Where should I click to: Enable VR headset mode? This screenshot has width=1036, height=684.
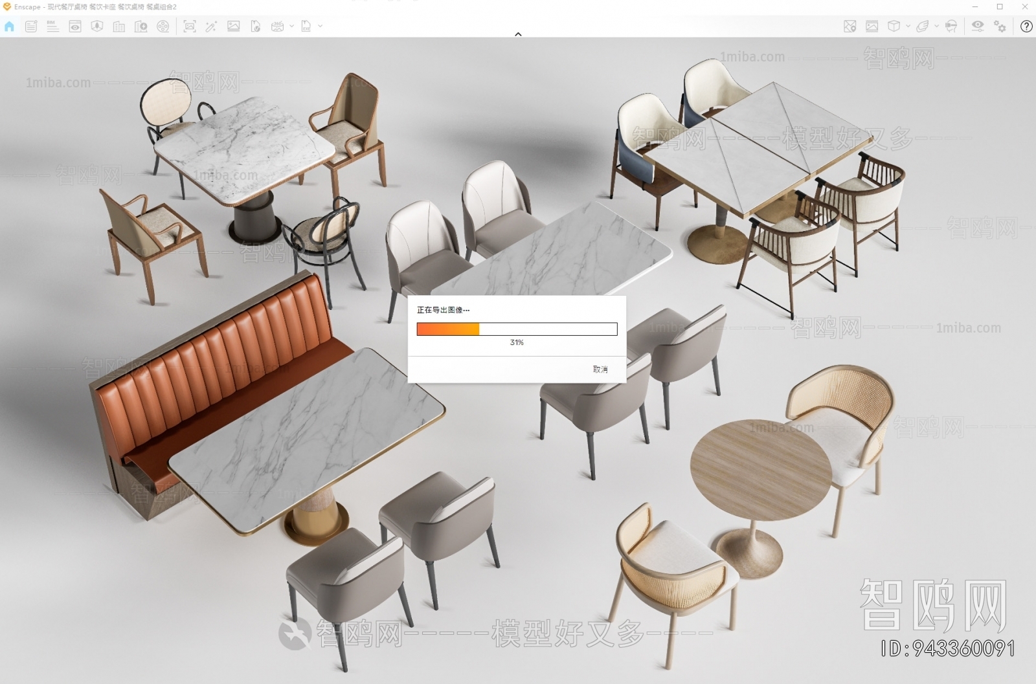[951, 27]
